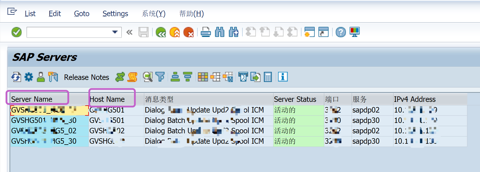Select server name cell ending G5_30
The width and height of the screenshot is (480, 172).
(49, 141)
